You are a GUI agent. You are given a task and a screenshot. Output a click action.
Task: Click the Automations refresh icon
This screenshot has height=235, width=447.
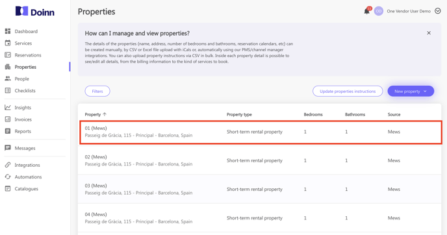[x=8, y=177]
